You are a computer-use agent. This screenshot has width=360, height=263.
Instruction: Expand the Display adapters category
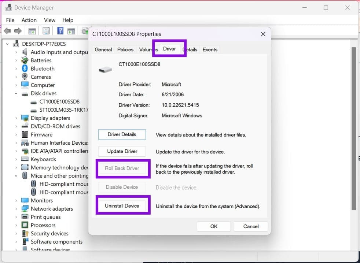(16, 118)
